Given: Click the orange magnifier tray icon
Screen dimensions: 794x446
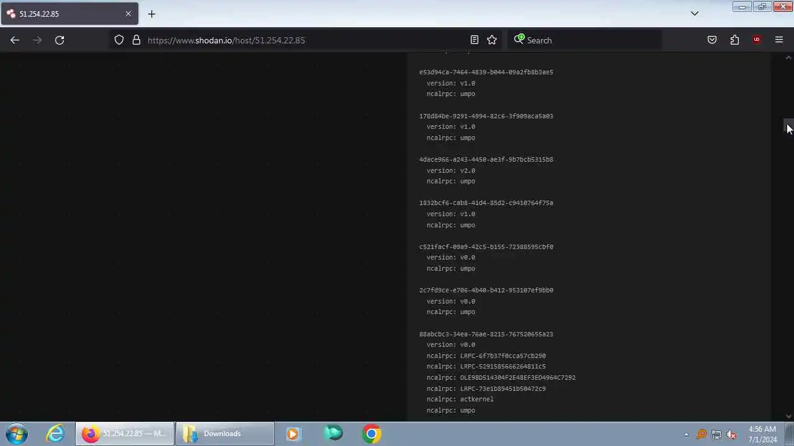Looking at the screenshot, I should 702,434.
